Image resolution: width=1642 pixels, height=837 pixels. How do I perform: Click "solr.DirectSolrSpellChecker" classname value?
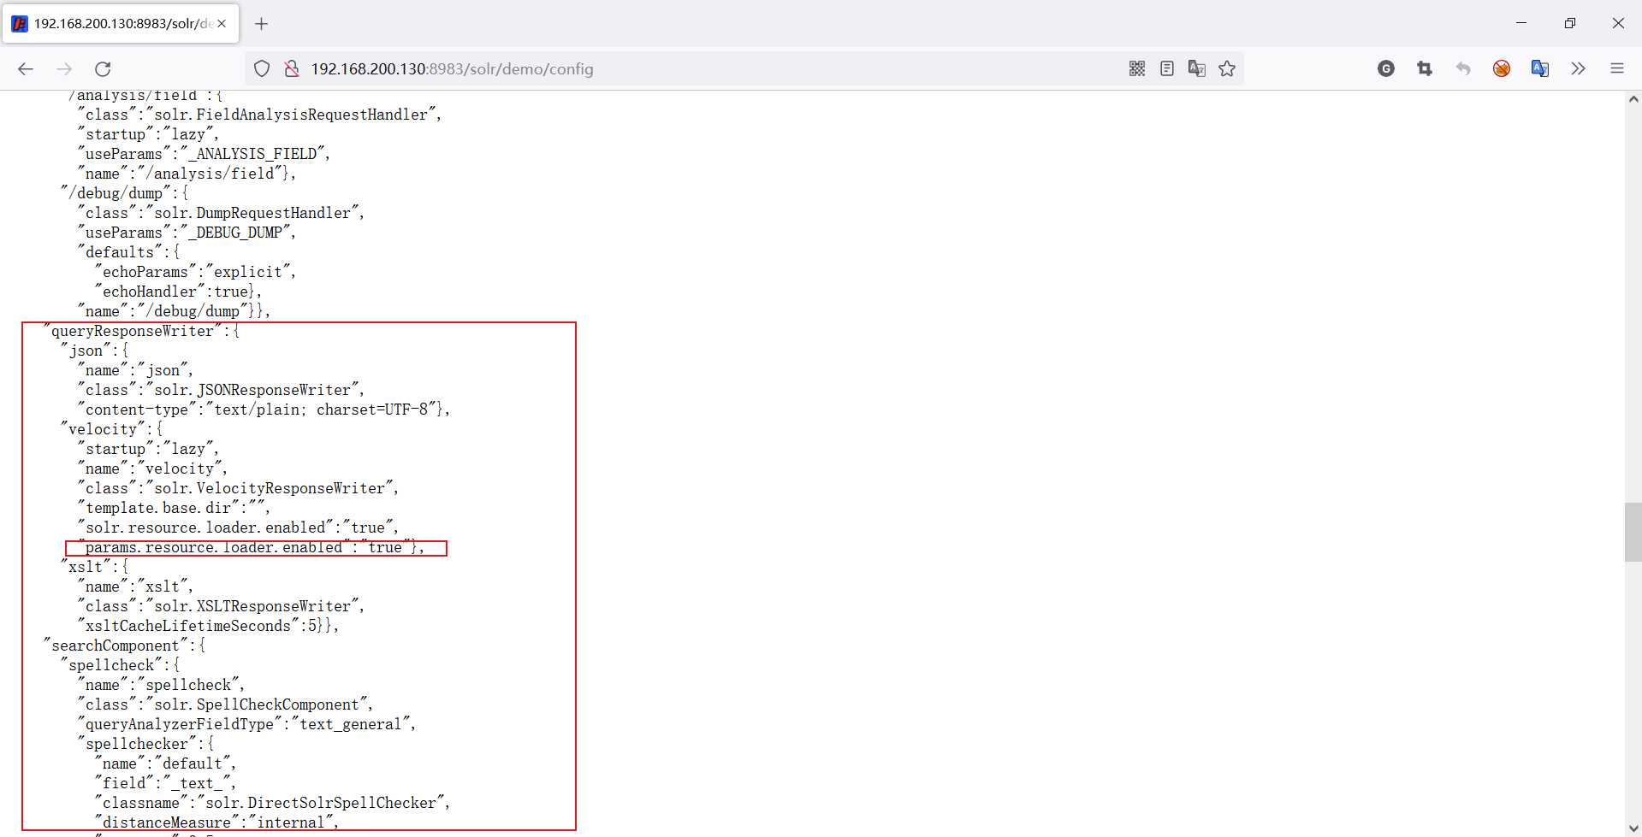coord(321,803)
